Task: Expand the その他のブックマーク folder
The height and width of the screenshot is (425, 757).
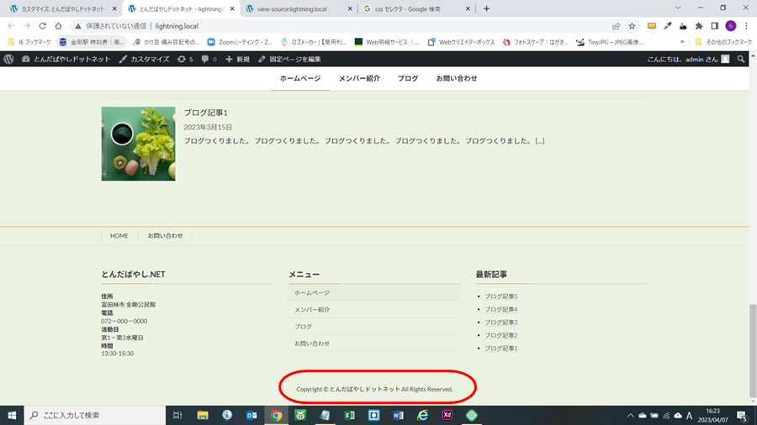Action: (724, 41)
